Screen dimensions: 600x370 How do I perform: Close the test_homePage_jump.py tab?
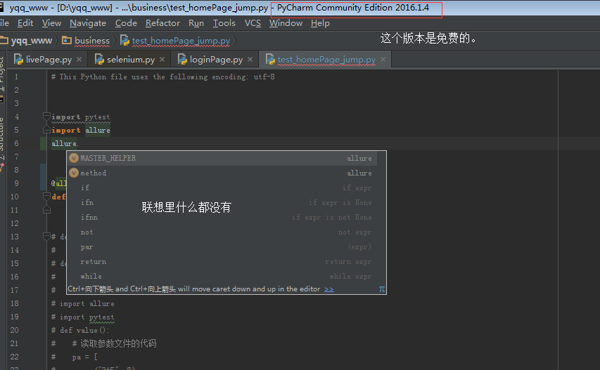click(383, 60)
